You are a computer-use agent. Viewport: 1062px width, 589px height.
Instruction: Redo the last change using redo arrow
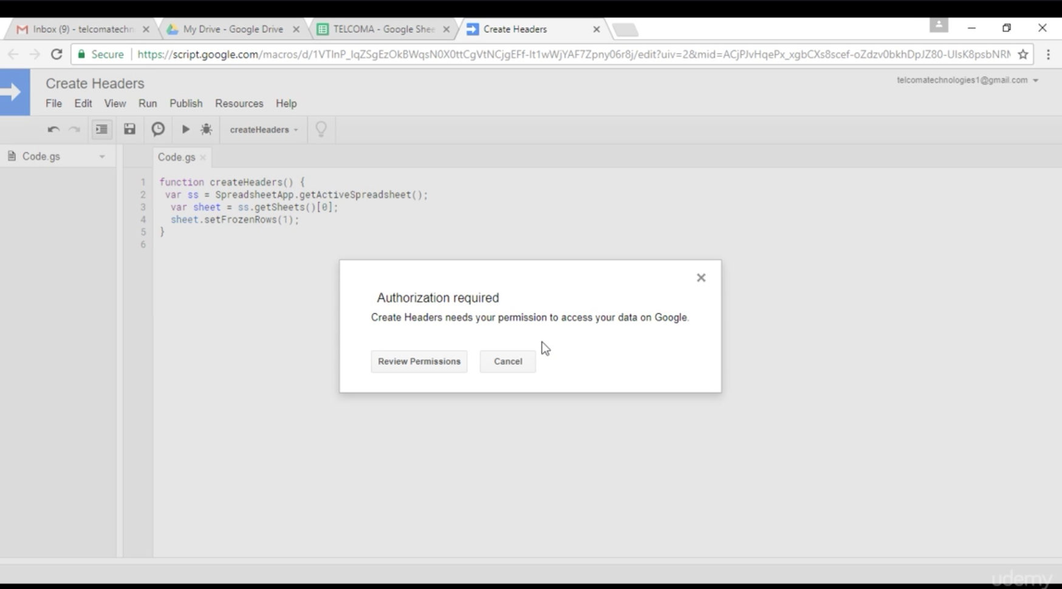pyautogui.click(x=74, y=129)
